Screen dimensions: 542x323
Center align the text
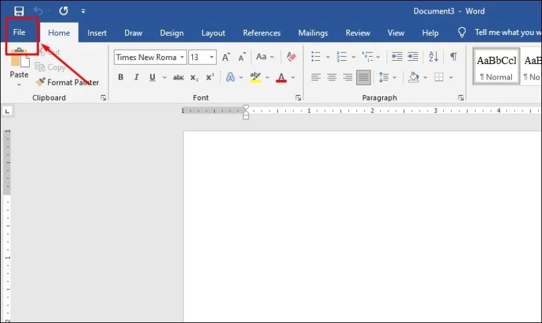[x=332, y=78]
